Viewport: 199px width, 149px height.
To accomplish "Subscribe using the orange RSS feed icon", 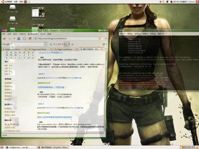I will tap(100, 38).
